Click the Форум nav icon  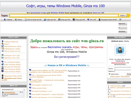[x=16, y=20]
